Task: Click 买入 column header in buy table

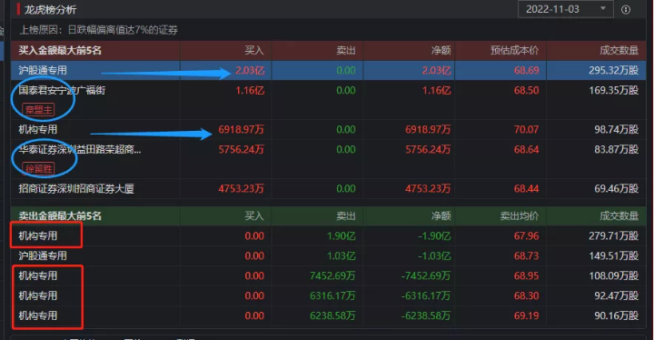Action: tap(254, 51)
